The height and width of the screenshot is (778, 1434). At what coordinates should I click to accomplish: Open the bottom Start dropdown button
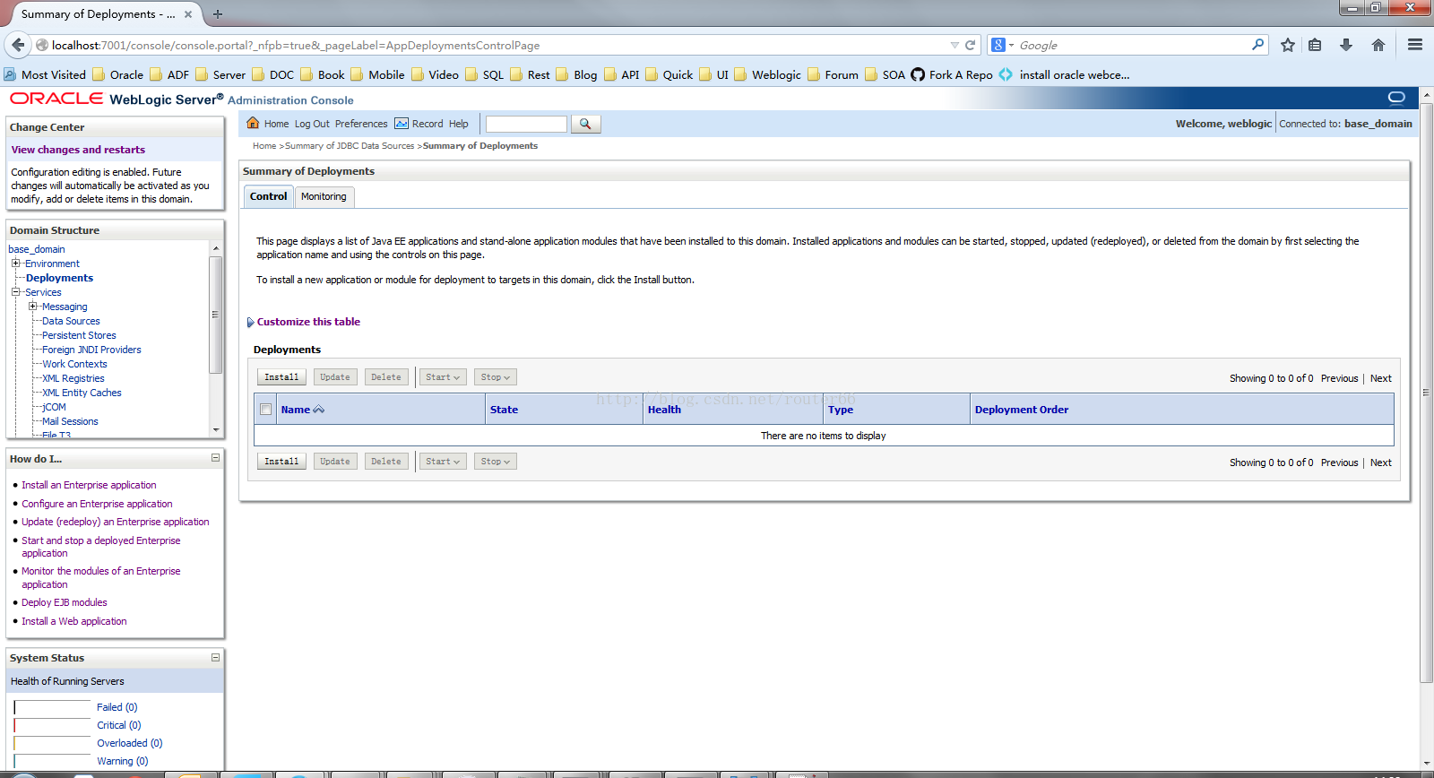pos(443,462)
